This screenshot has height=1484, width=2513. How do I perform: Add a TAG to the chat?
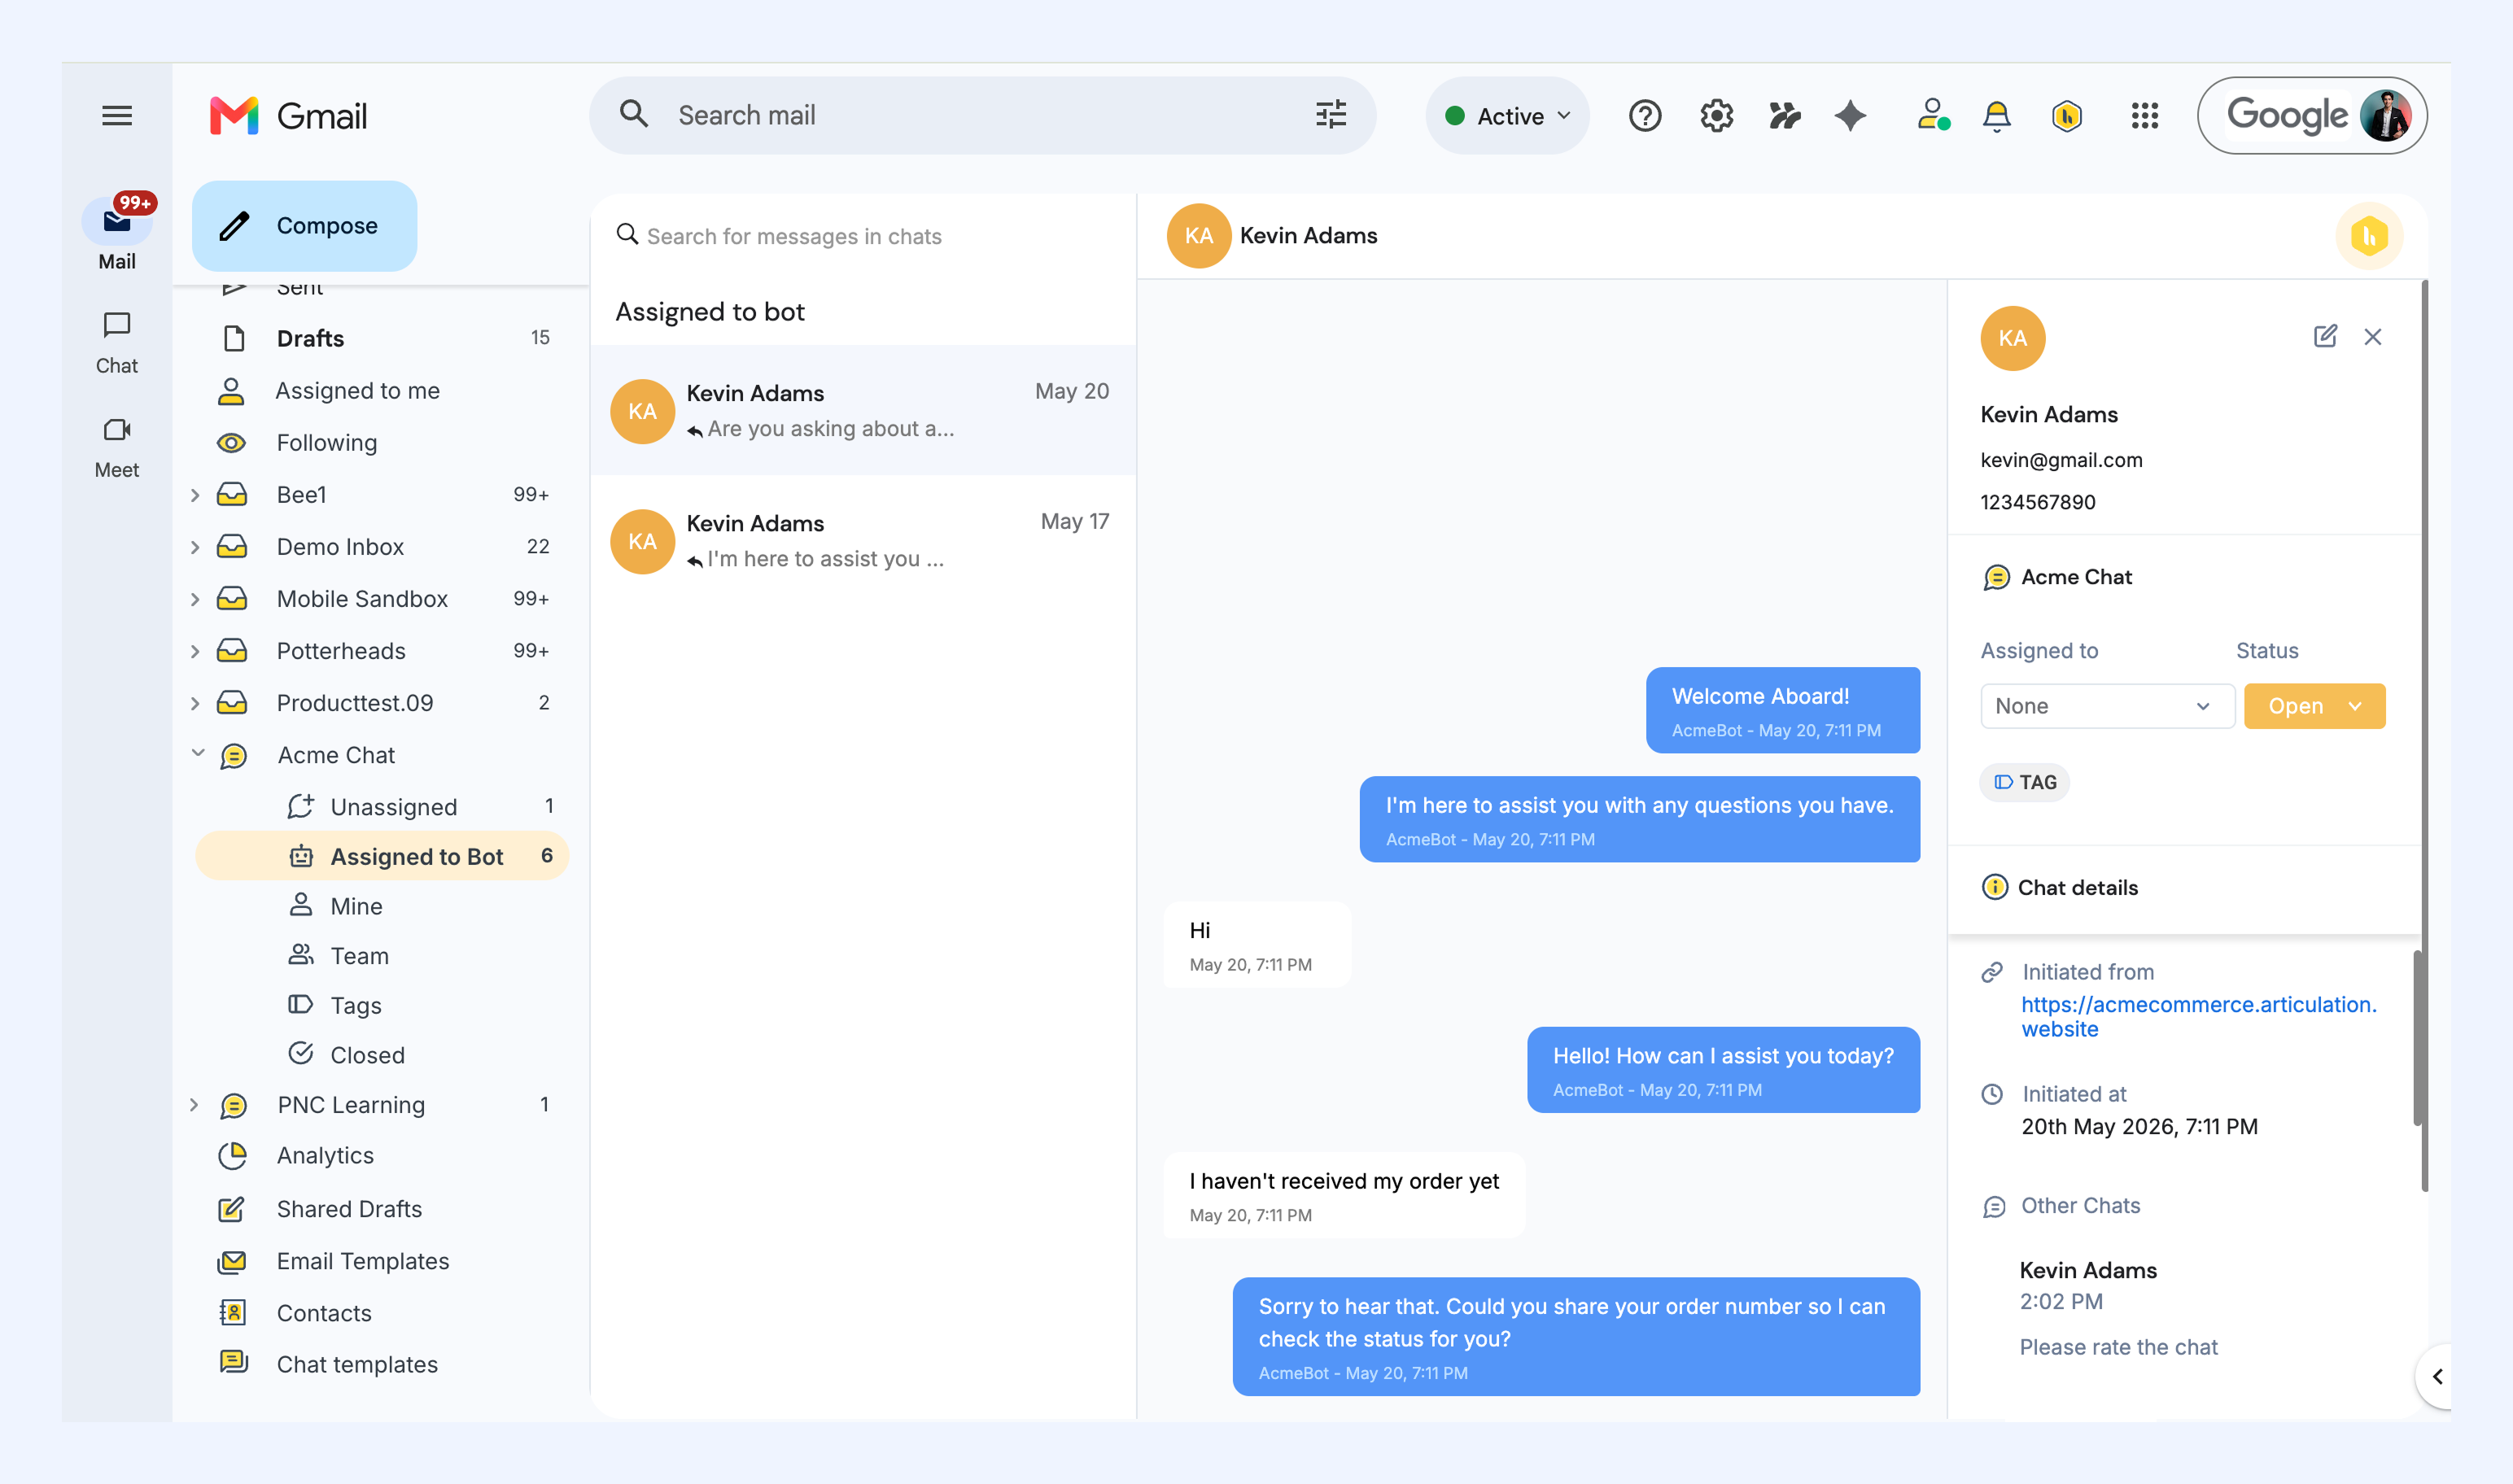[2024, 782]
